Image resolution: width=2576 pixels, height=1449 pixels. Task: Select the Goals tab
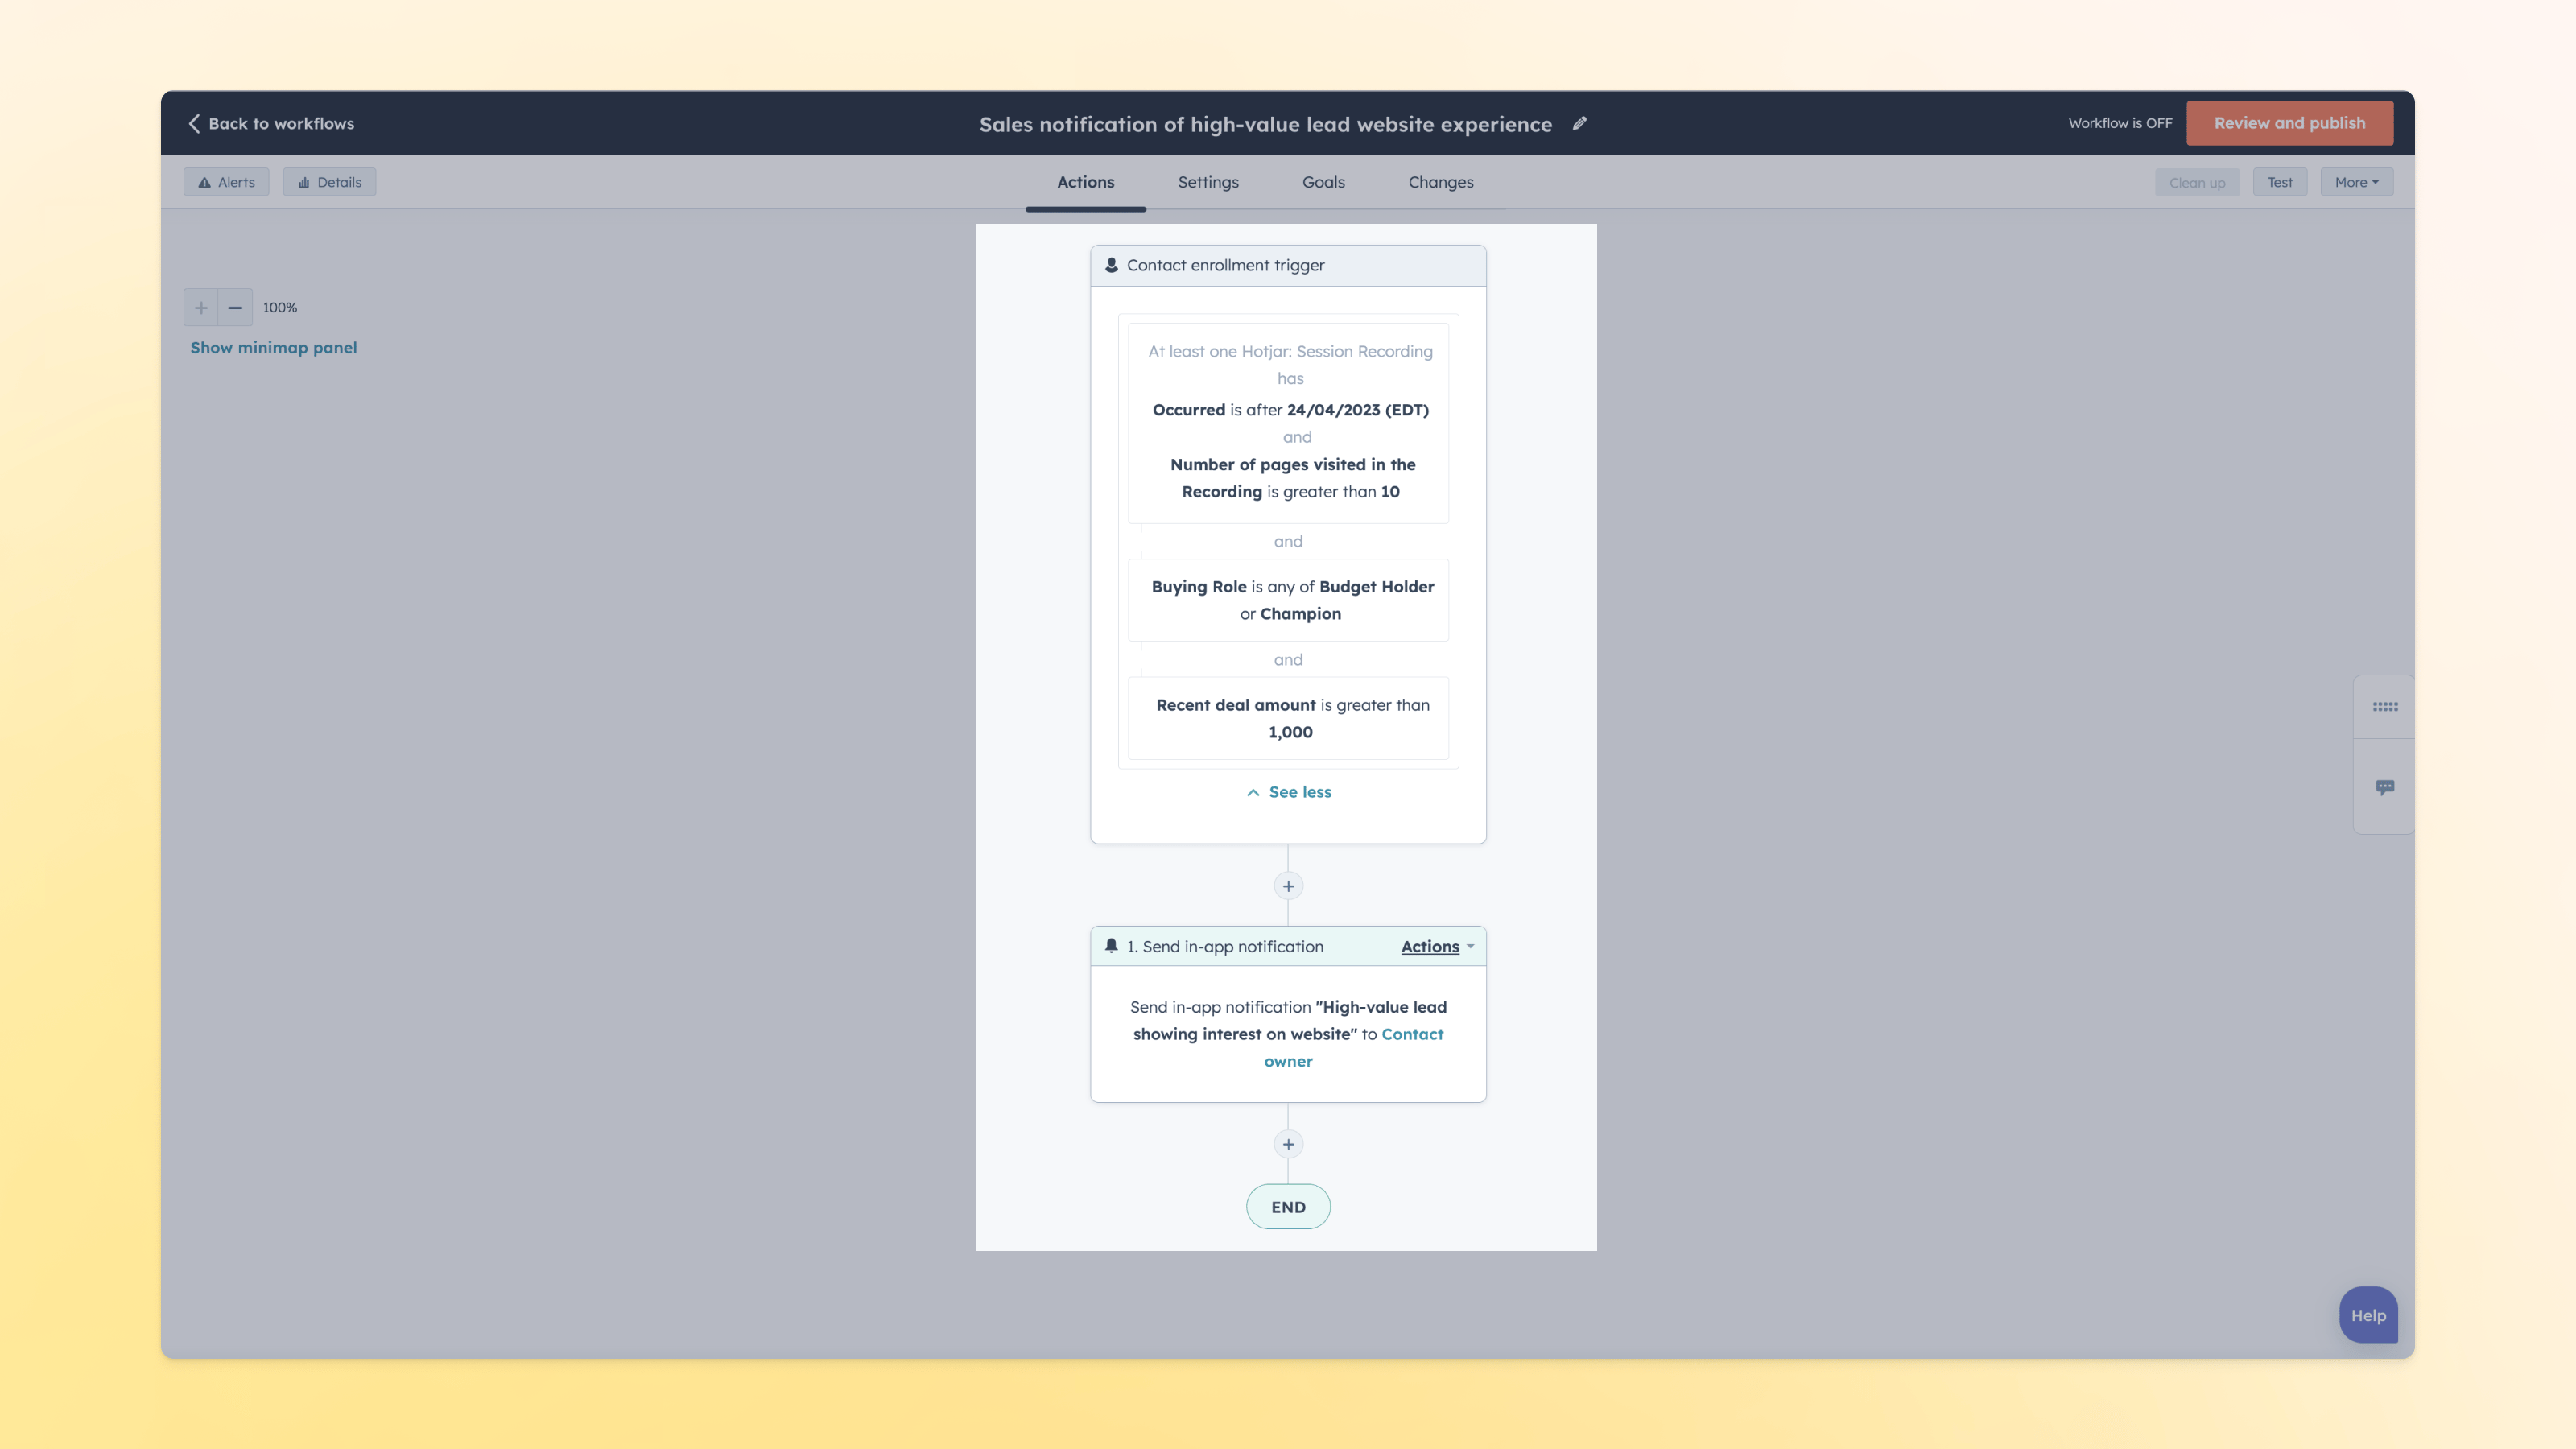pyautogui.click(x=1323, y=182)
